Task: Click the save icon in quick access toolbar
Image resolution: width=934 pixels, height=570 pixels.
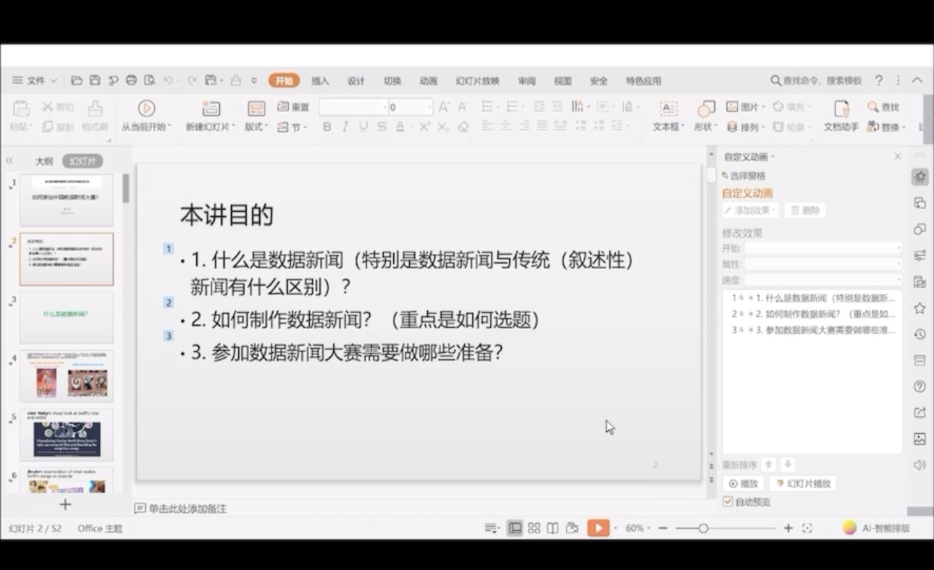Action: click(95, 80)
